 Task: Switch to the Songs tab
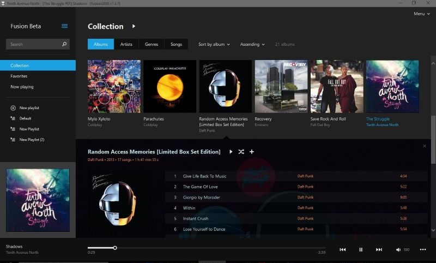[x=176, y=44]
